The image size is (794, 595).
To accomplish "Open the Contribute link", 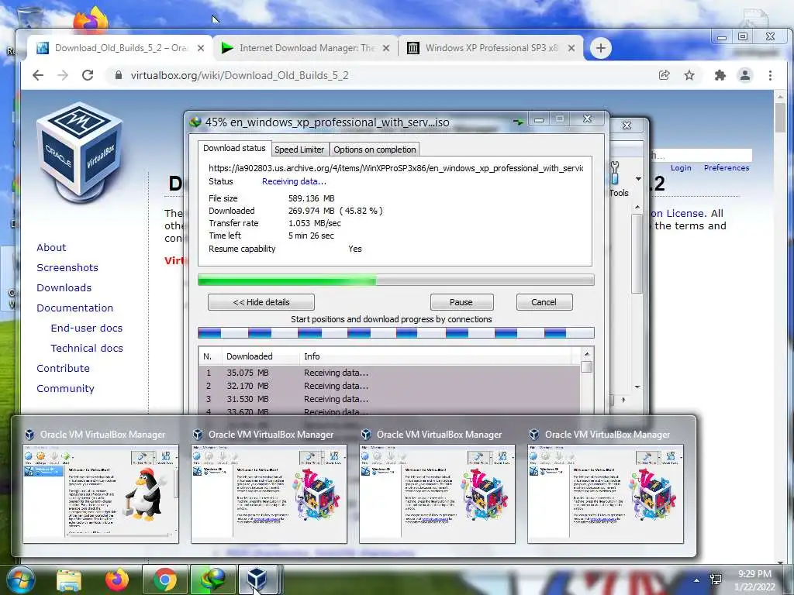I will pyautogui.click(x=63, y=368).
